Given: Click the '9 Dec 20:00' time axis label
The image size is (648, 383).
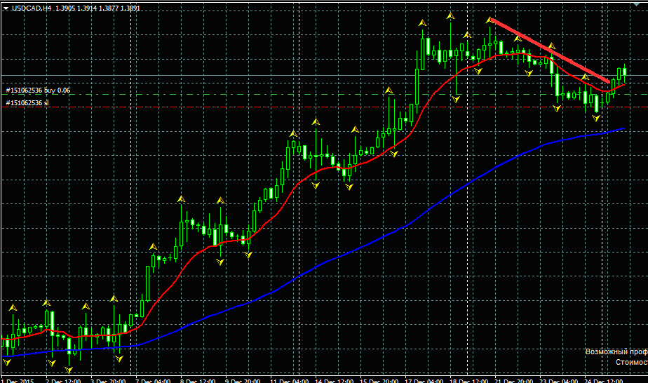Looking at the screenshot, I should pos(243,380).
